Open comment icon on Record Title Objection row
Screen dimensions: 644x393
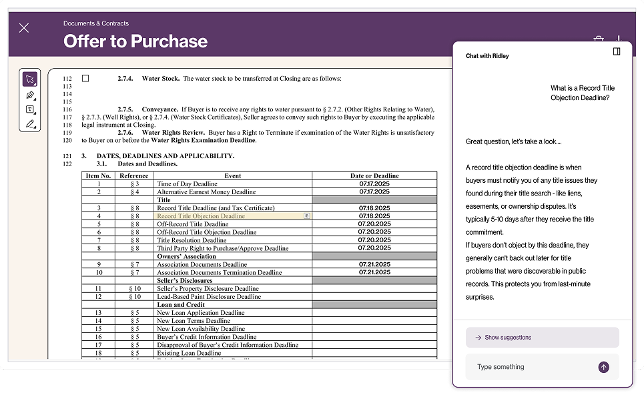tap(307, 216)
